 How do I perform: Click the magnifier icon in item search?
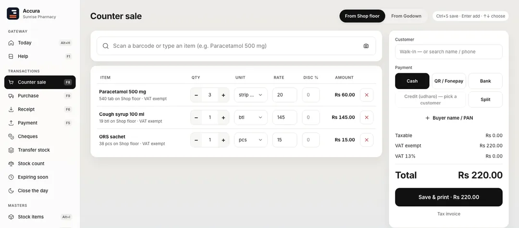tap(106, 46)
